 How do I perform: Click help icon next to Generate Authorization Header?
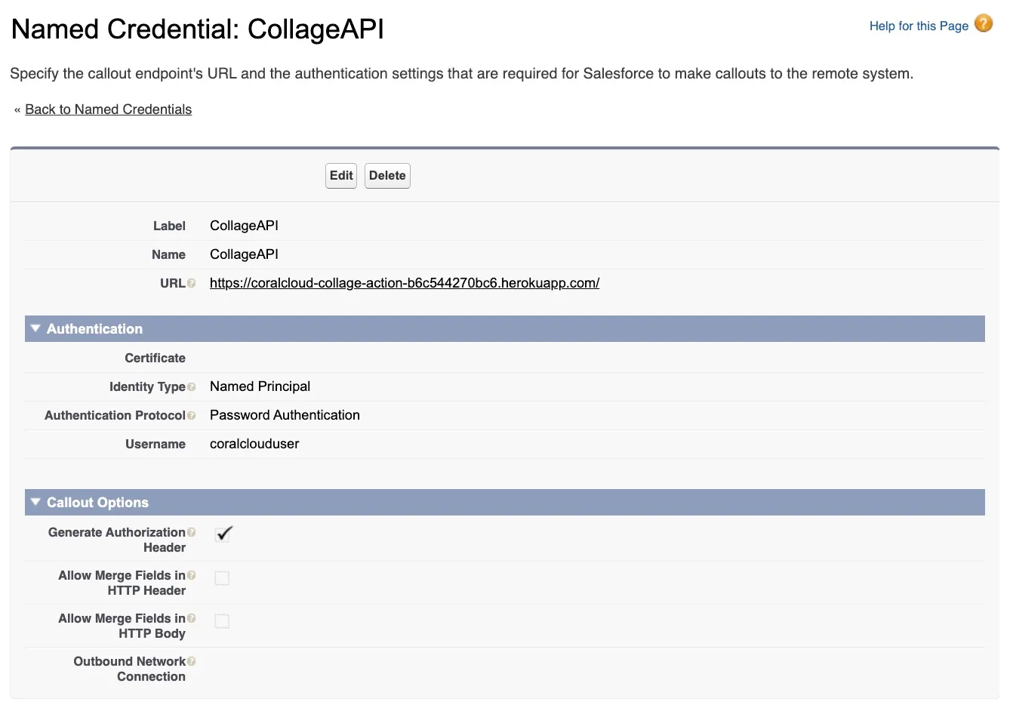[x=192, y=532]
